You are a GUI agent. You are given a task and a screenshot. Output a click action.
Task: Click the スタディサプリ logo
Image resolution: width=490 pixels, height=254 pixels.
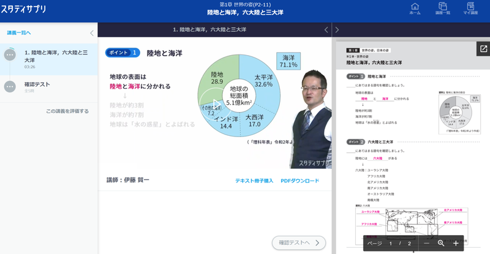pyautogui.click(x=23, y=9)
